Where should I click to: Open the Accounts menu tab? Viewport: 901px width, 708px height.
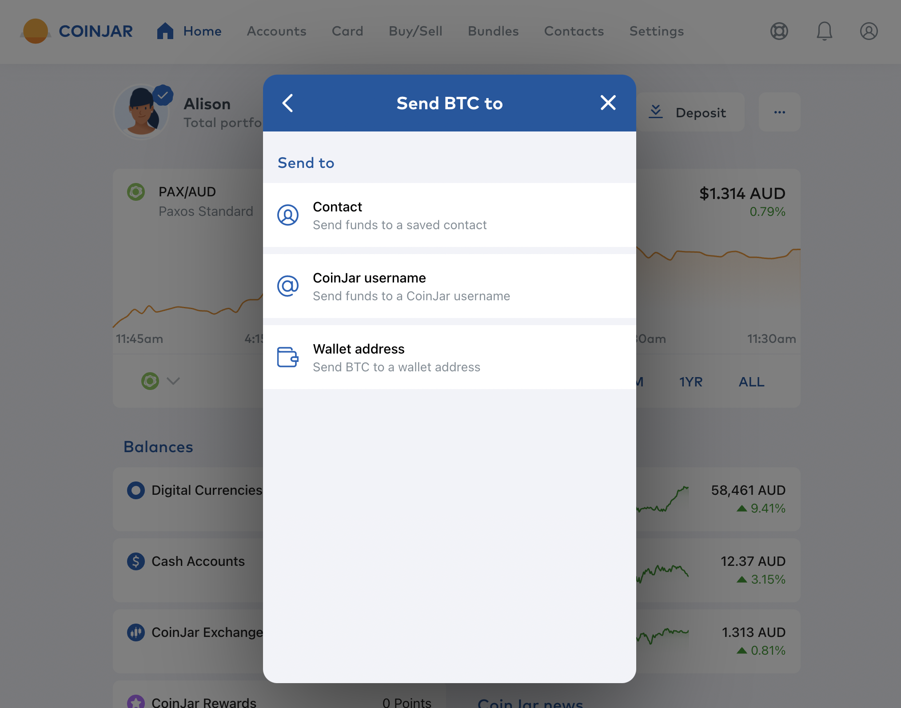276,31
